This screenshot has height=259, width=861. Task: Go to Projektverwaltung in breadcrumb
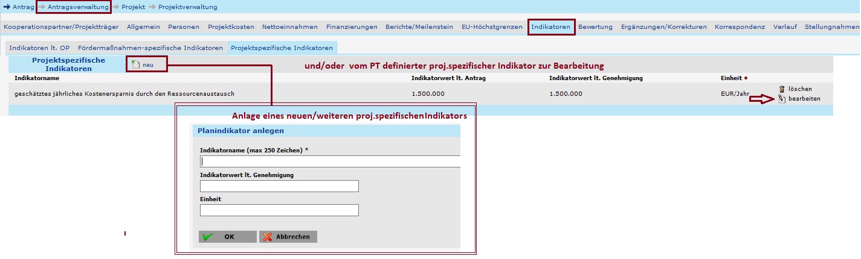[x=187, y=7]
